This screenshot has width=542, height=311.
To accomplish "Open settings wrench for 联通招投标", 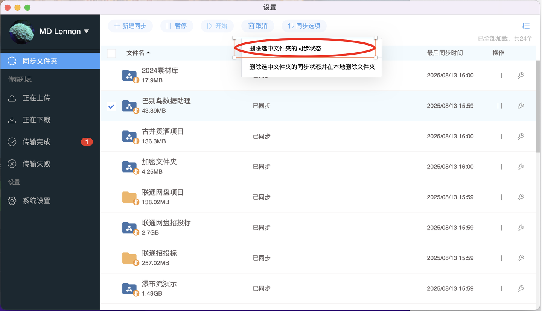I will tap(521, 258).
